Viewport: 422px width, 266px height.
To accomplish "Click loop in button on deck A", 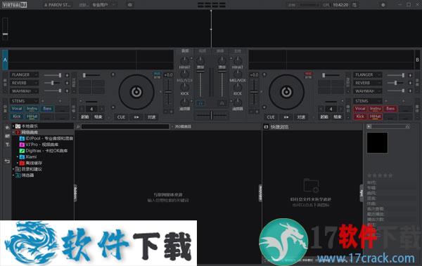I will [x=85, y=117].
